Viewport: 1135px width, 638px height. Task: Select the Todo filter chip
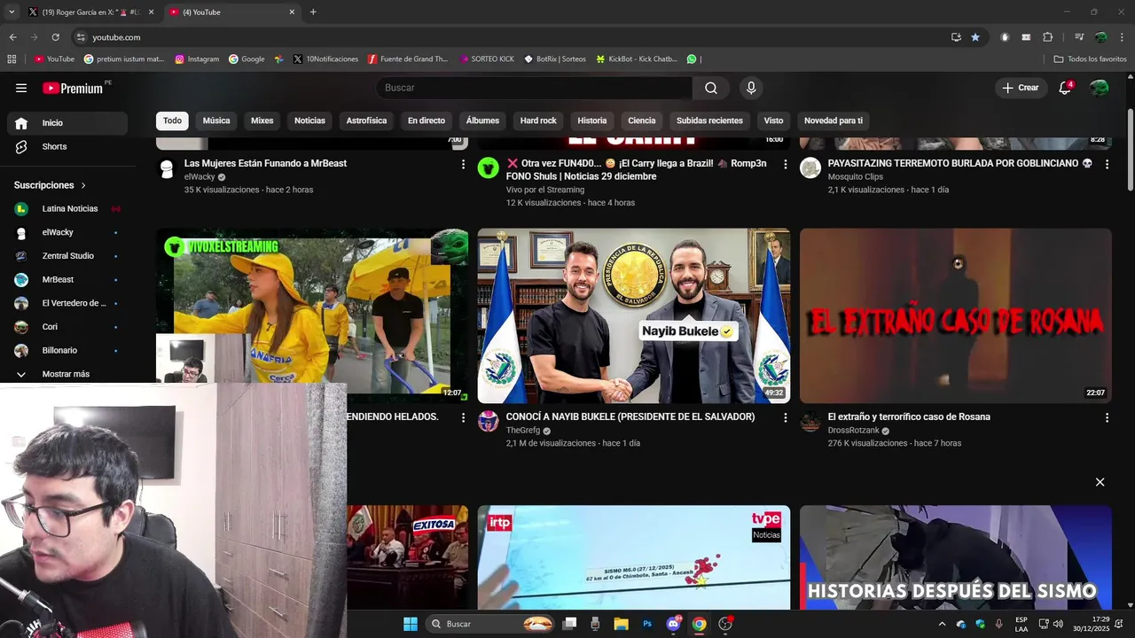point(172,121)
